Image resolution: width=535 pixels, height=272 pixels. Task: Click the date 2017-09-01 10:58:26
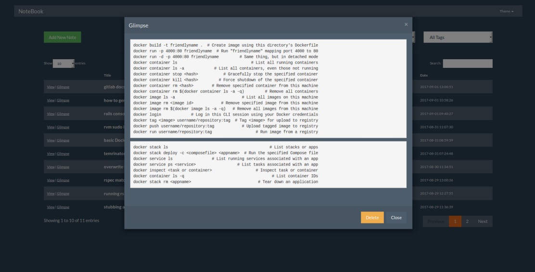tap(436, 100)
